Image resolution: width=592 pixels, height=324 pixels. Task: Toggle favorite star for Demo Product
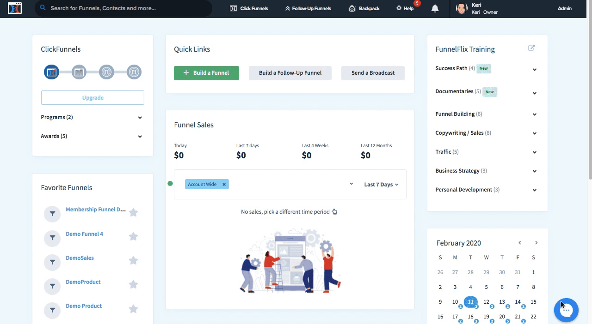coord(133,308)
